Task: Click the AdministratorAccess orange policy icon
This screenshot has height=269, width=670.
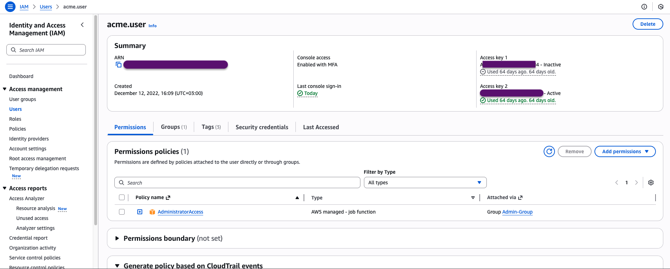Action: [152, 212]
